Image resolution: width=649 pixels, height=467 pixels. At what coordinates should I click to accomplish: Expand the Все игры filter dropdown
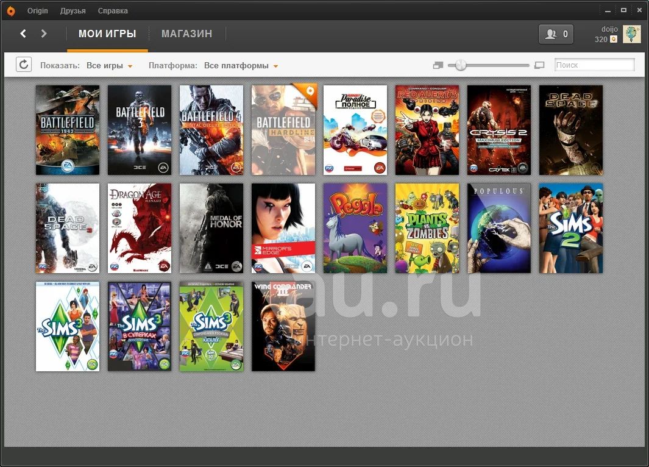click(109, 65)
